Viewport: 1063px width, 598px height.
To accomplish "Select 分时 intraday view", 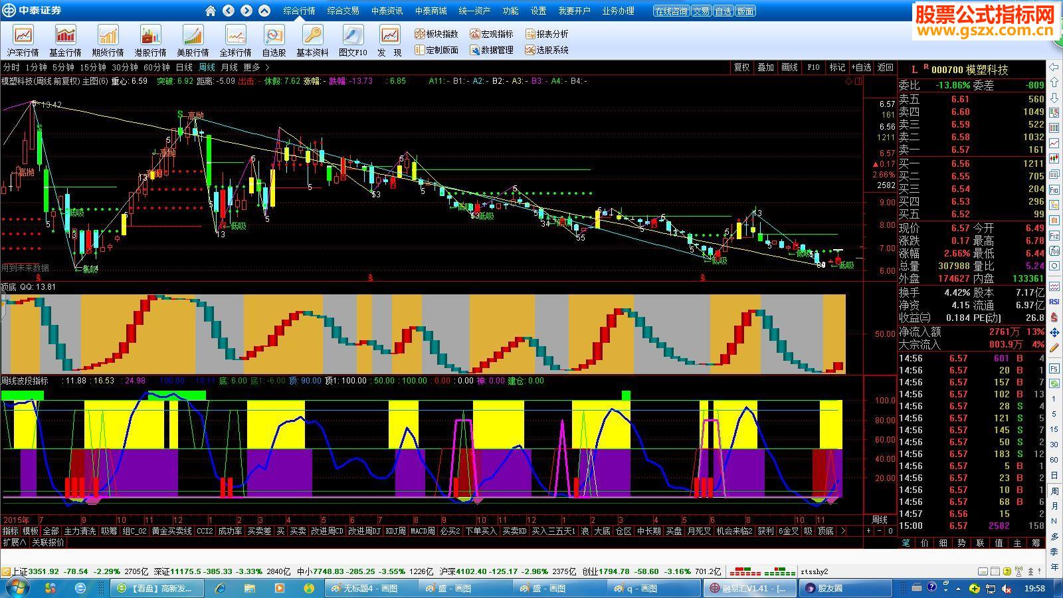I will [11, 67].
